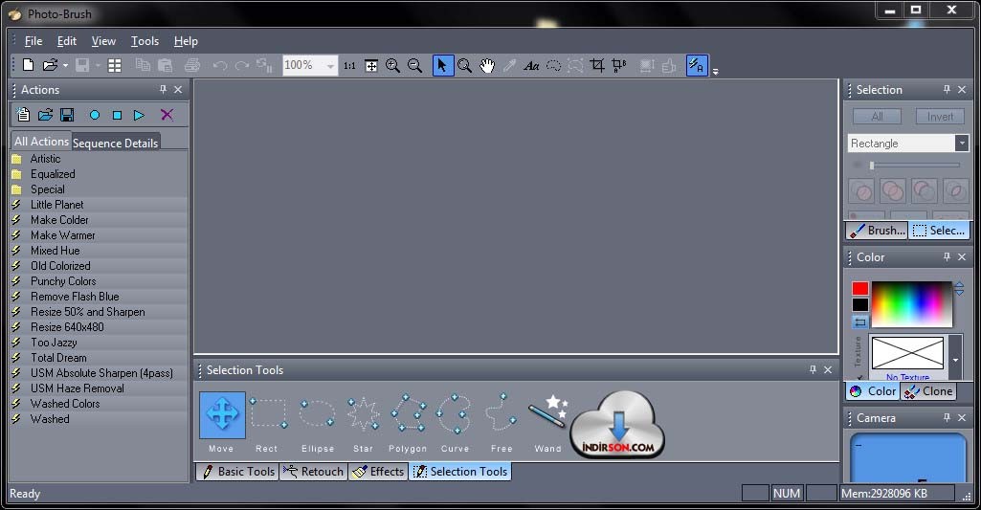Open the zoom percentage dropdown
The height and width of the screenshot is (510, 981).
click(330, 66)
